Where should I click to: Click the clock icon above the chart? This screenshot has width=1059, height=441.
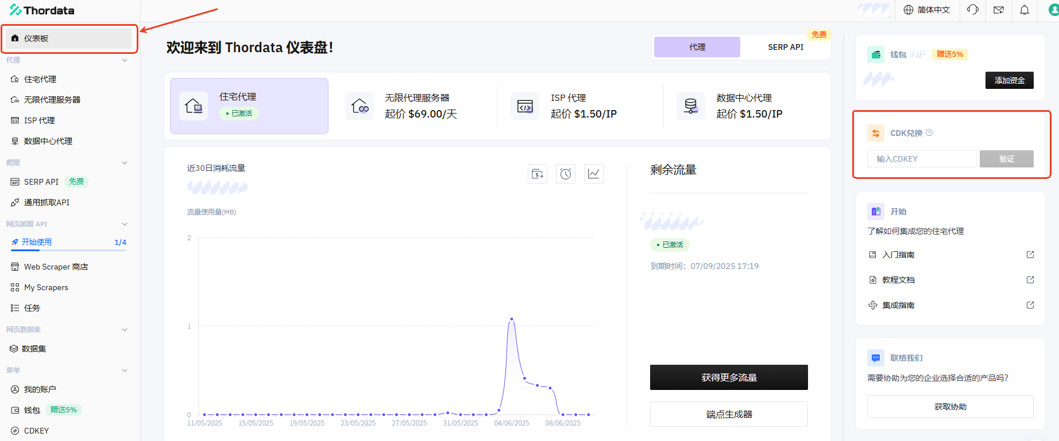(566, 174)
